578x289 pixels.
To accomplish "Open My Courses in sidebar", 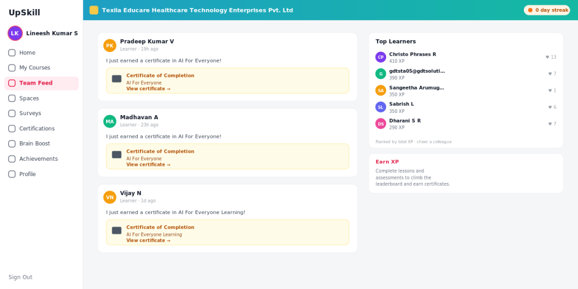I will point(41,68).
